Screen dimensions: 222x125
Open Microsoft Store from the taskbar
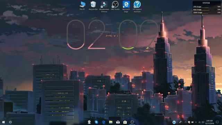click(x=125, y=122)
